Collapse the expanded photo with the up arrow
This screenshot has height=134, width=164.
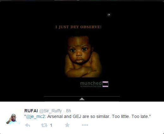pos(82,99)
